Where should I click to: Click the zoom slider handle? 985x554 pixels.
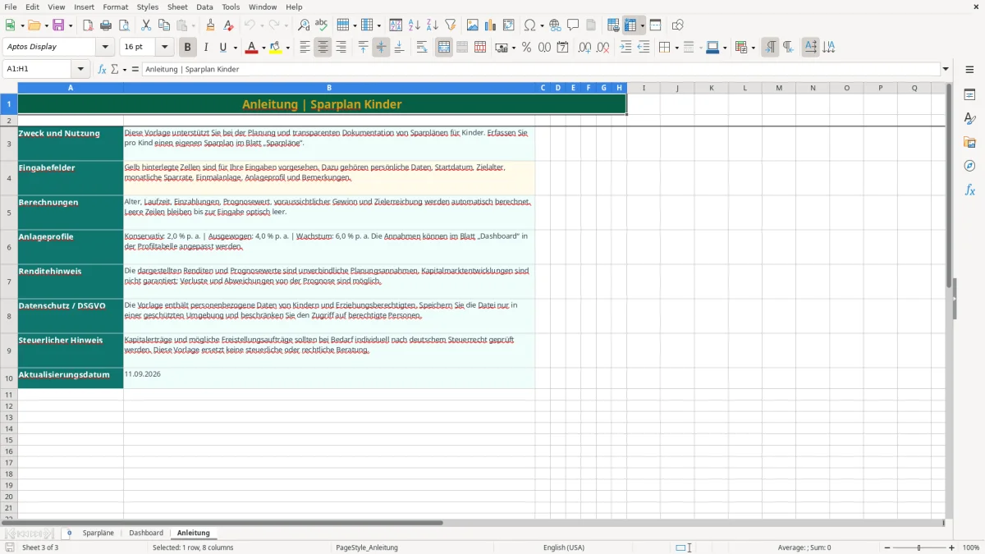[919, 547]
